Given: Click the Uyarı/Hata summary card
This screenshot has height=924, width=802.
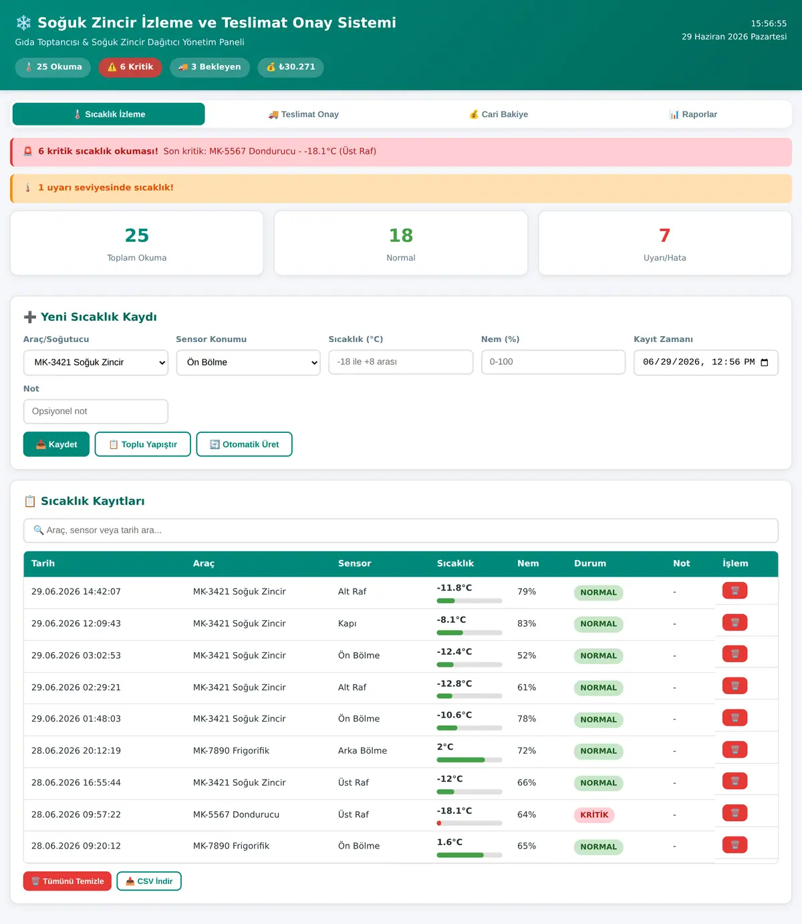Looking at the screenshot, I should 665,243.
